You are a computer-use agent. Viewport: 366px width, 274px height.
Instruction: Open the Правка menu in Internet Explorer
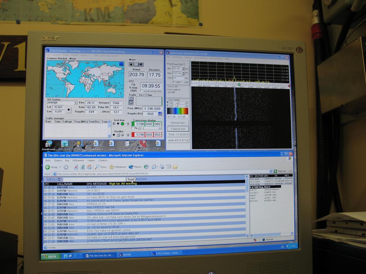pyautogui.click(x=58, y=161)
